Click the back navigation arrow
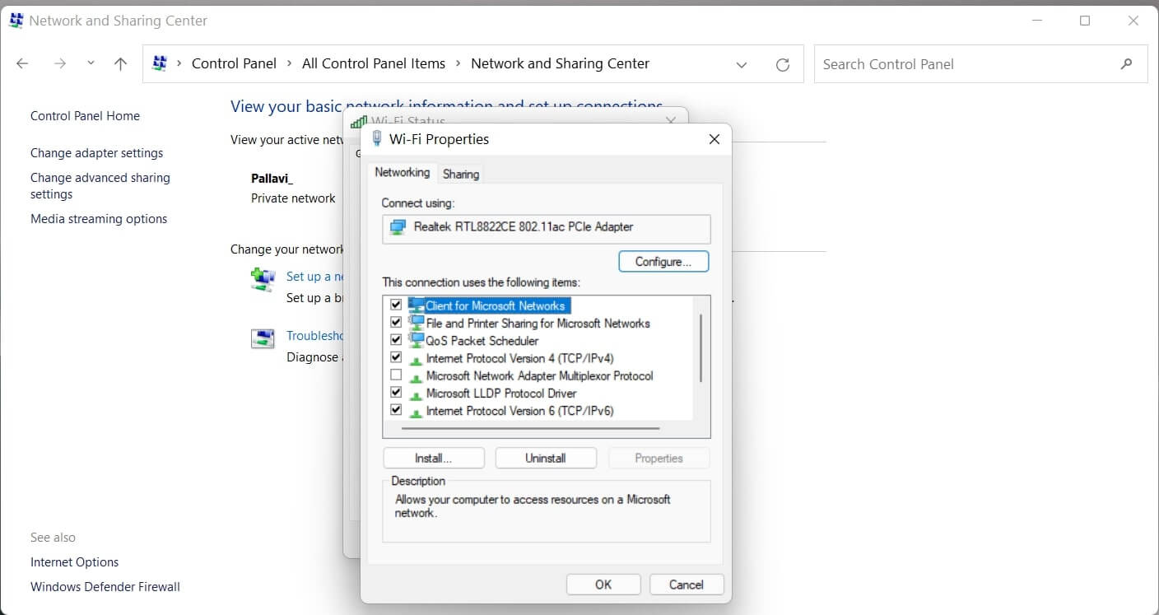This screenshot has height=615, width=1159. (21, 63)
